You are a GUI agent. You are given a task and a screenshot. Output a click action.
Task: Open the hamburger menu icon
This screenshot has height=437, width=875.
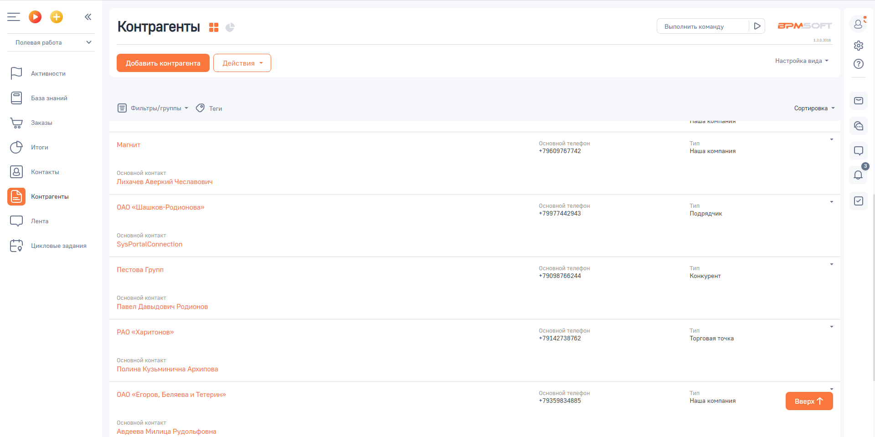[x=14, y=17]
